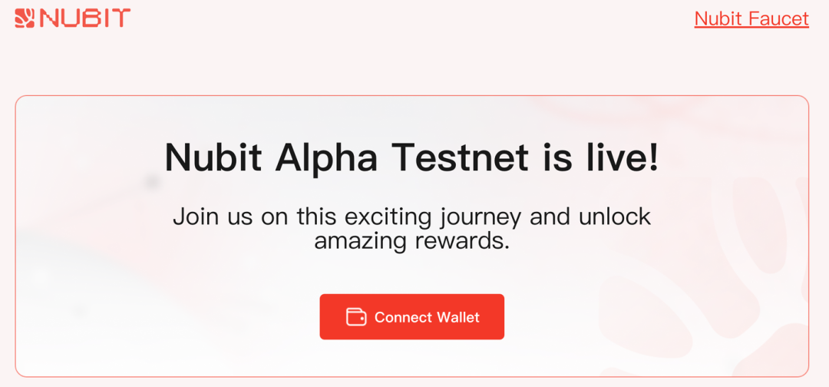829x387 pixels.
Task: Click the Nubit leaf logo icon
Action: (x=25, y=18)
